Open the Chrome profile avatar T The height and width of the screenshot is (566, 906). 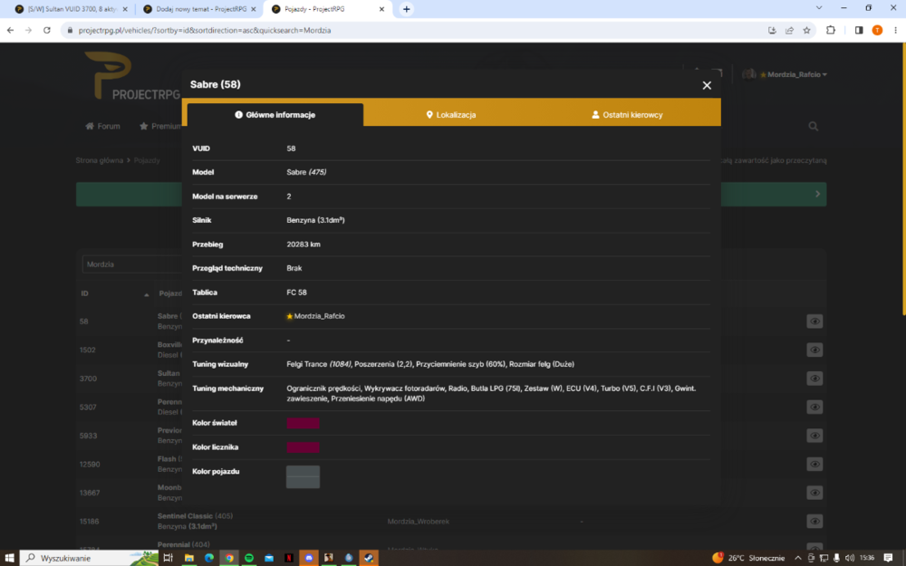877,30
